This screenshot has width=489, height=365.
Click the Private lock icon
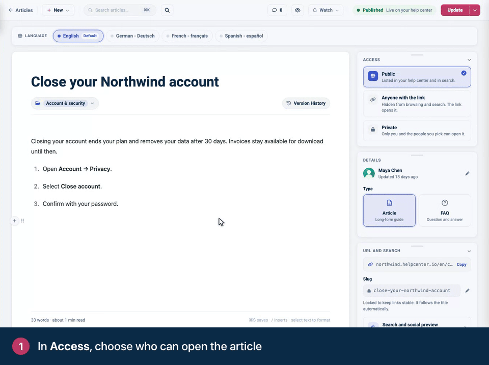coord(373,130)
